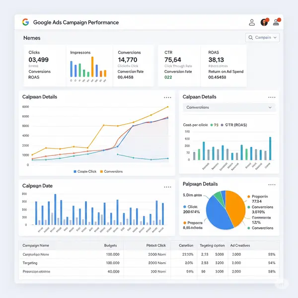
Task: Open three-dot menu on pie chart panel
Action: pyautogui.click(x=271, y=184)
